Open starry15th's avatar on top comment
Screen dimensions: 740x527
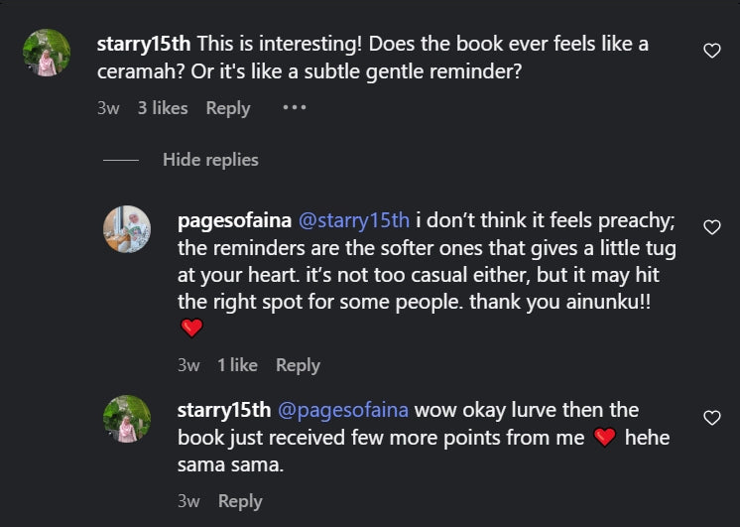point(47,53)
